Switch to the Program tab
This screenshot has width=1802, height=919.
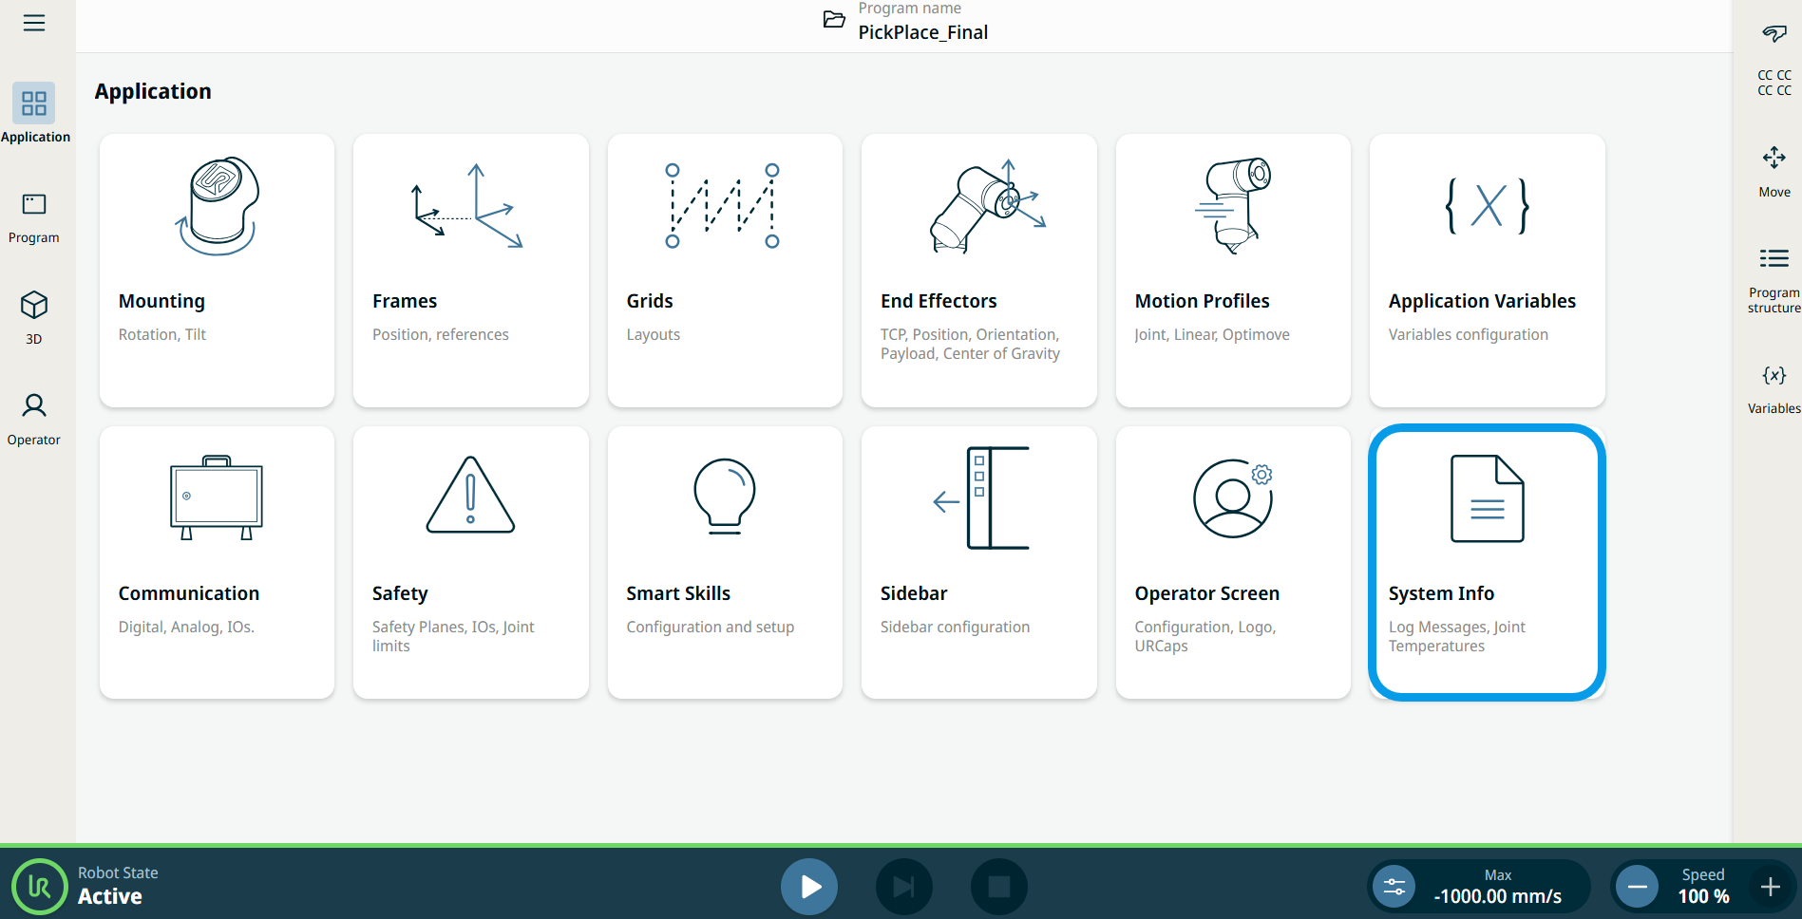tap(34, 217)
